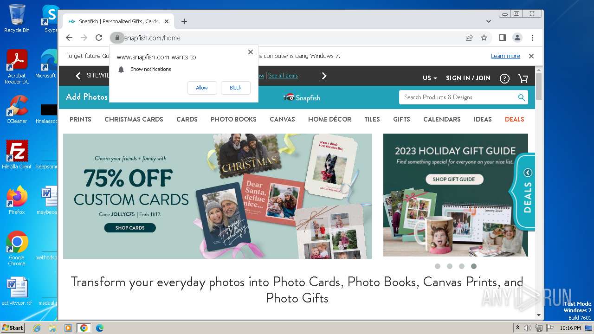The height and width of the screenshot is (334, 594).
Task: Show next promo banner message
Action: [324, 76]
